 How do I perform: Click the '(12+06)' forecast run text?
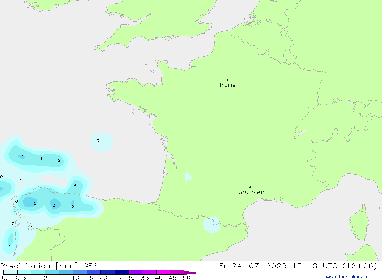tap(360, 265)
